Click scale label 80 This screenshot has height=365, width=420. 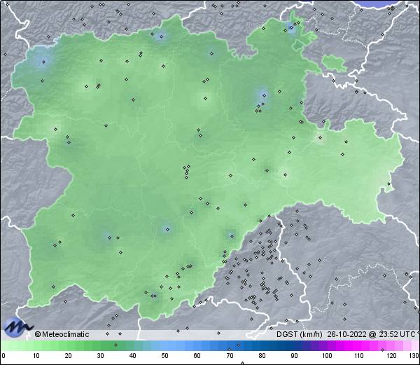point(262,356)
